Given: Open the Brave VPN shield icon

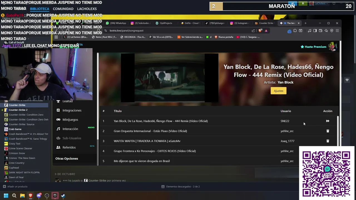Looking at the screenshot, I should coord(332,31).
